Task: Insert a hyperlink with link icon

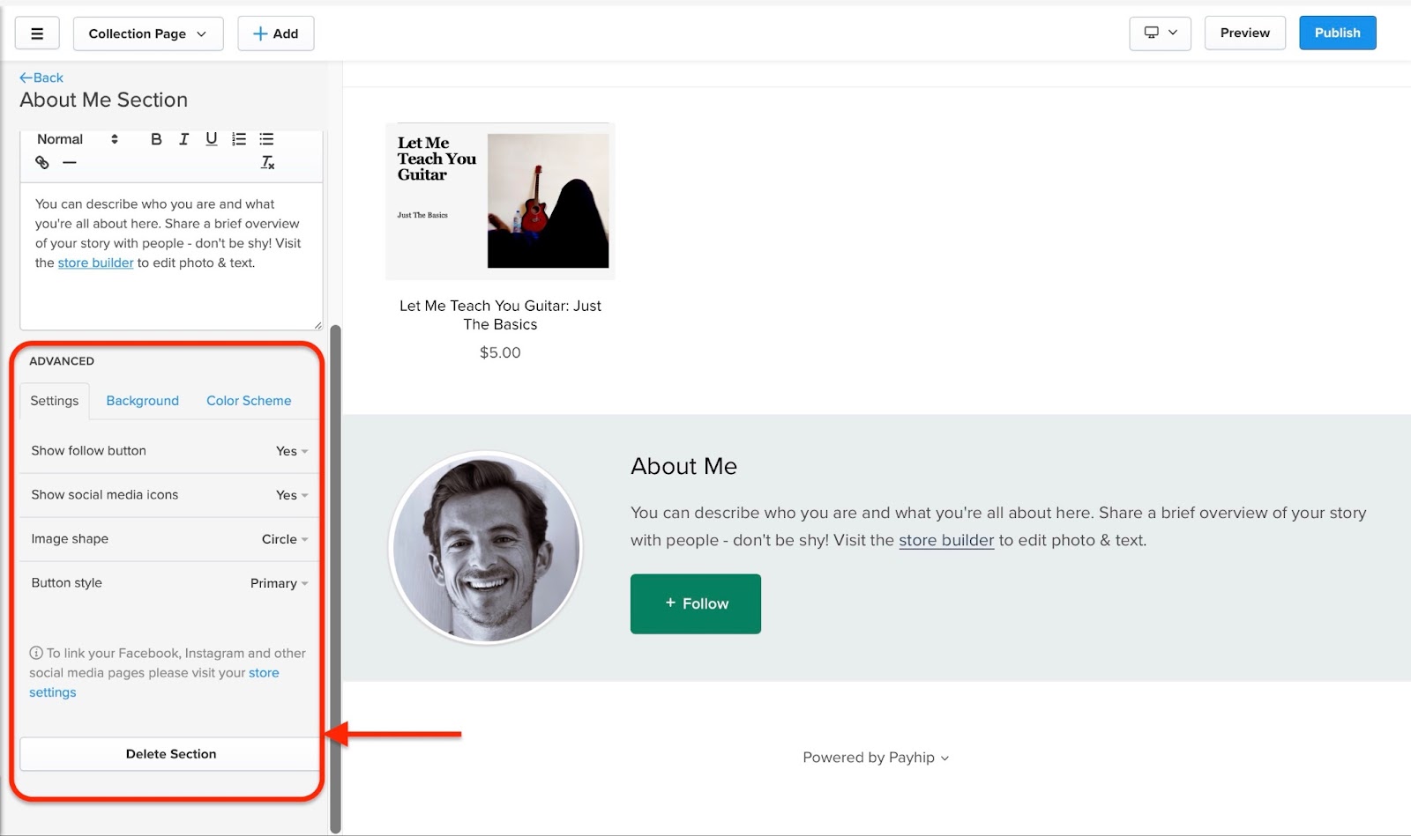Action: click(x=42, y=162)
